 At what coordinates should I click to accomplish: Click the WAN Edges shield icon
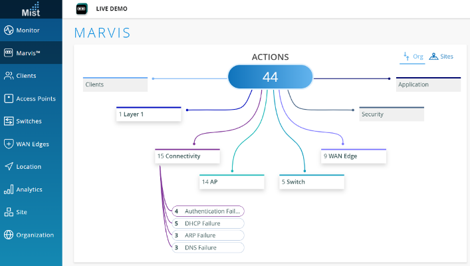click(x=9, y=144)
